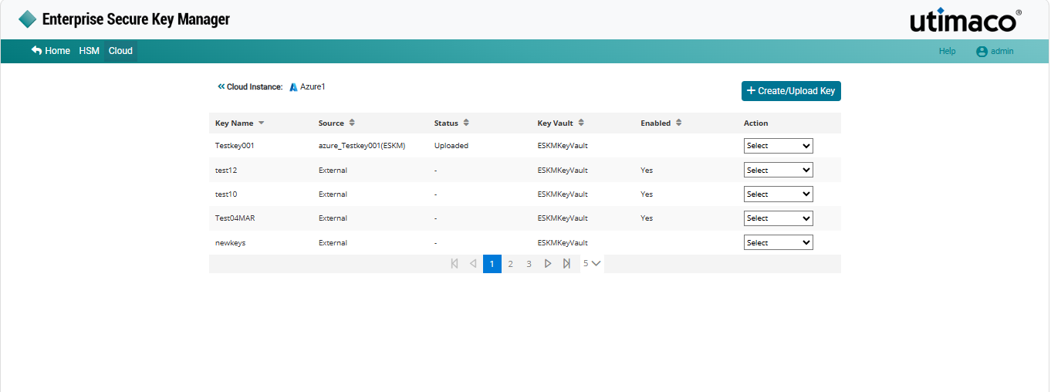The width and height of the screenshot is (1051, 392).
Task: Open admin account menu
Action: tap(995, 52)
